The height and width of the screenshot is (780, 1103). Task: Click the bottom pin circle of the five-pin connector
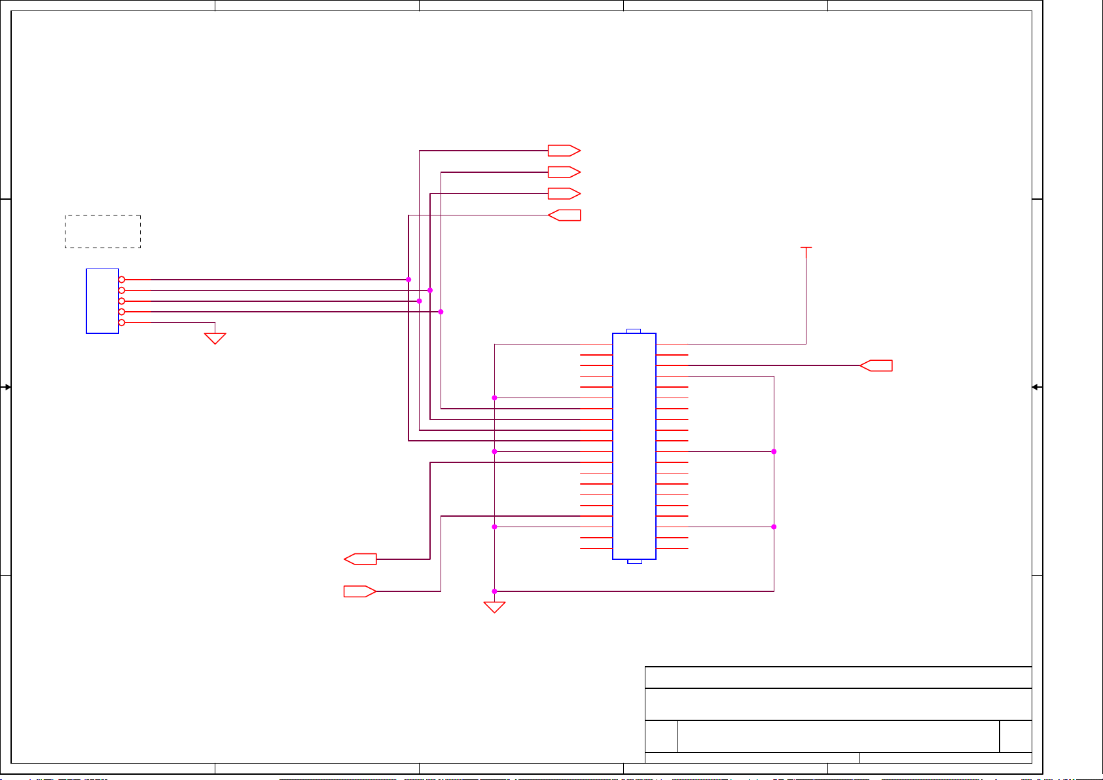(122, 322)
